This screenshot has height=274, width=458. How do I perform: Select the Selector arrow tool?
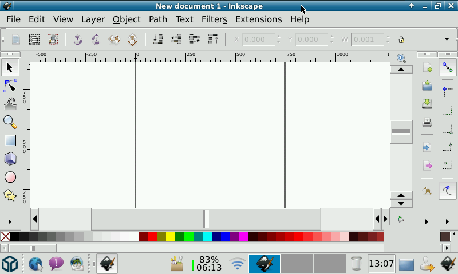[10, 67]
